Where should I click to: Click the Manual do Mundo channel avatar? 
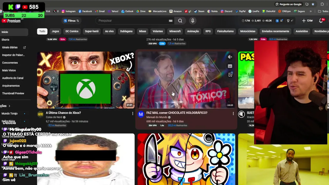tap(141, 114)
